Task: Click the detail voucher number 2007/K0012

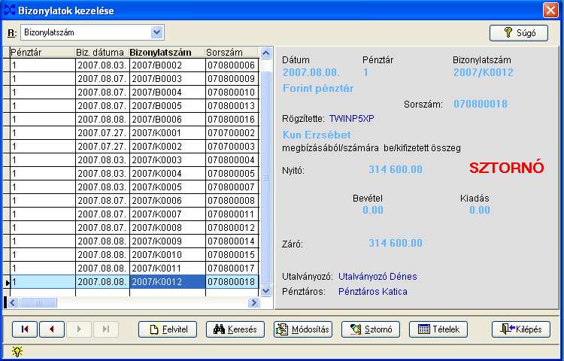Action: pyautogui.click(x=483, y=73)
